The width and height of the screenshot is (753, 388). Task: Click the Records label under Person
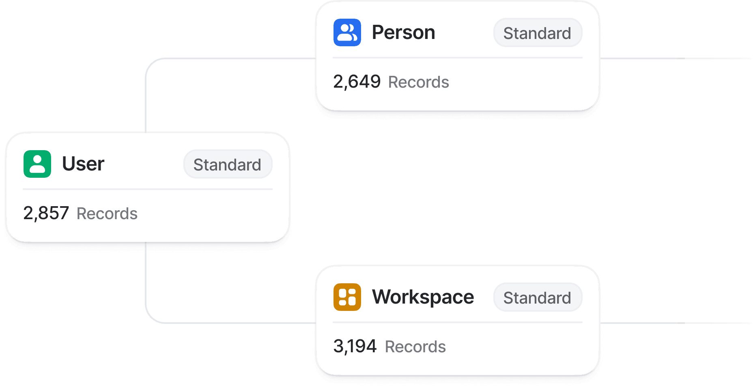tap(418, 82)
